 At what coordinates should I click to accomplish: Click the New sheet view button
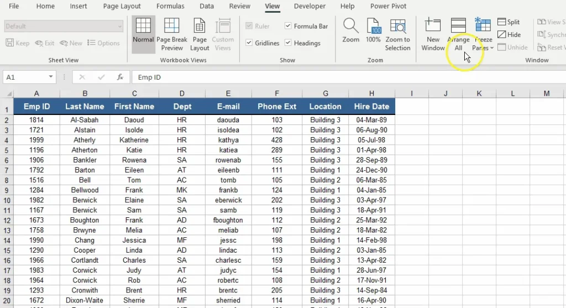(71, 43)
